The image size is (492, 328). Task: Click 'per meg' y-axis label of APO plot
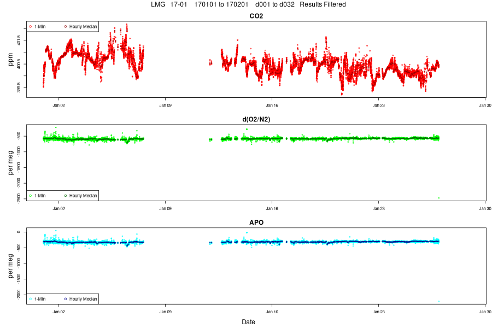[11, 266]
